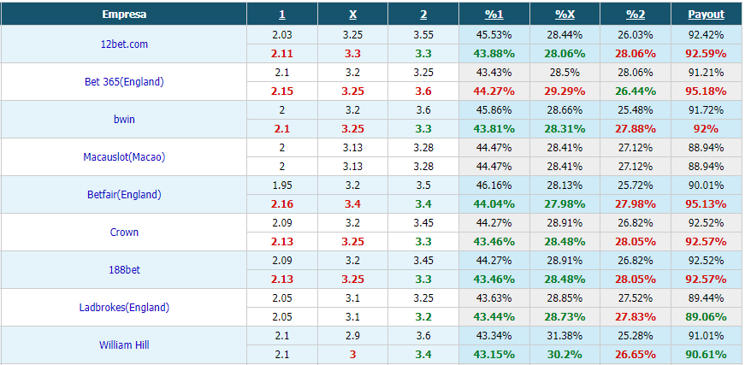Select William Hill current draw odds 3
The width and height of the screenshot is (745, 365).
352,354
